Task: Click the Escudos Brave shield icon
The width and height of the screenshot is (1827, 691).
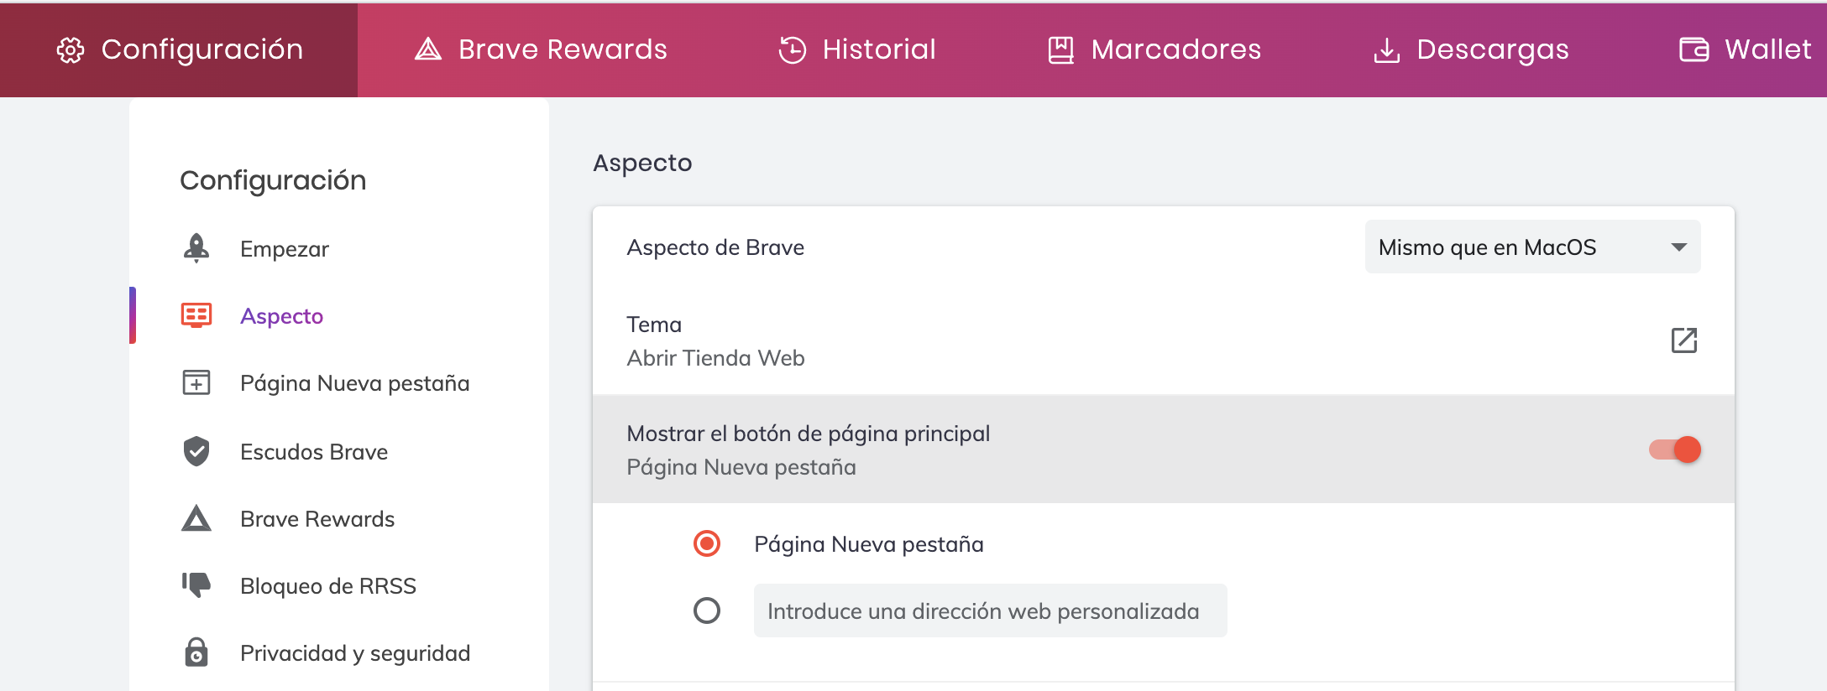Action: [196, 451]
